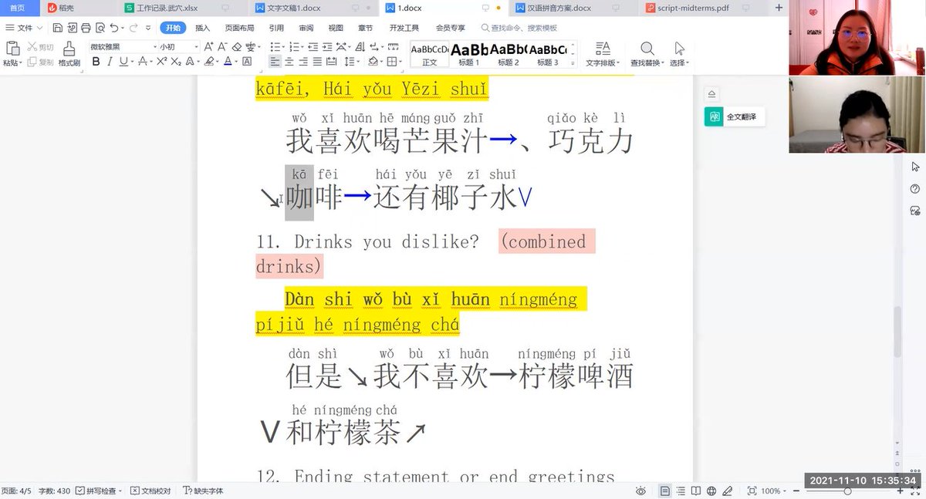This screenshot has width=926, height=499.
Task: Click the text highlight color icon
Action: [210, 62]
